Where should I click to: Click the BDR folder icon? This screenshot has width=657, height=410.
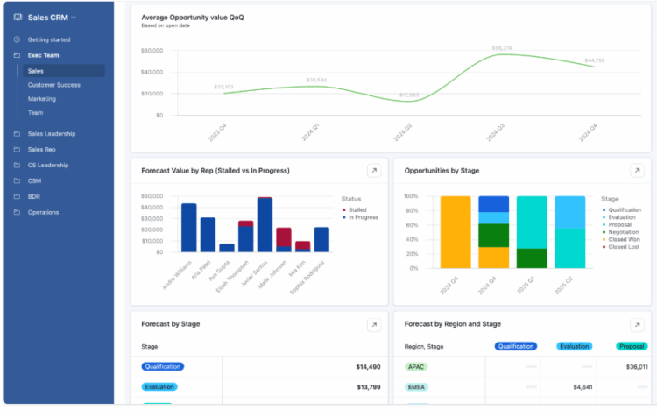[x=17, y=196]
